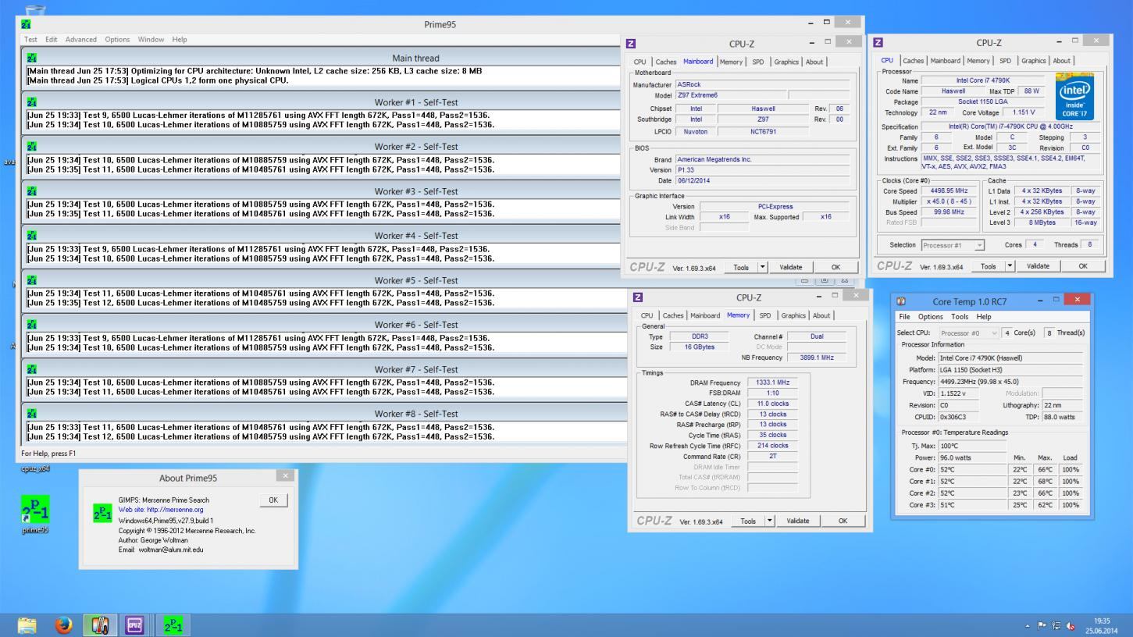Open Tools dropdown arrow in CPU-Z CPU window
Image resolution: width=1133 pixels, height=637 pixels.
coord(1010,266)
